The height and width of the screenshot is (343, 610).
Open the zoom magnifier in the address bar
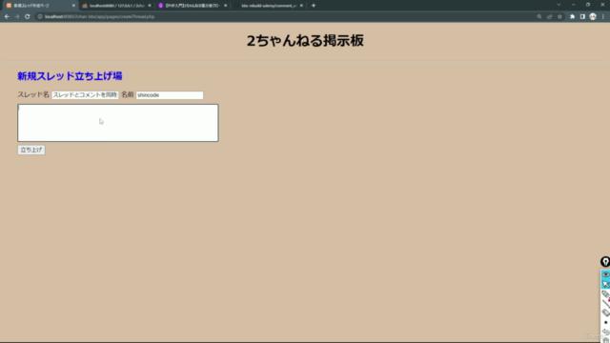pyautogui.click(x=539, y=17)
